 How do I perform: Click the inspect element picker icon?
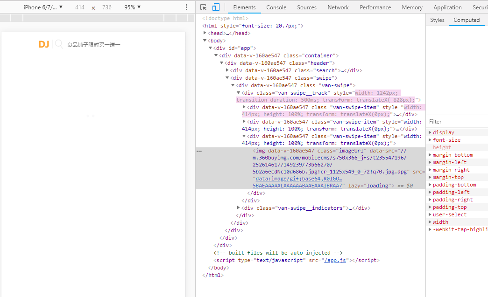(x=203, y=7)
